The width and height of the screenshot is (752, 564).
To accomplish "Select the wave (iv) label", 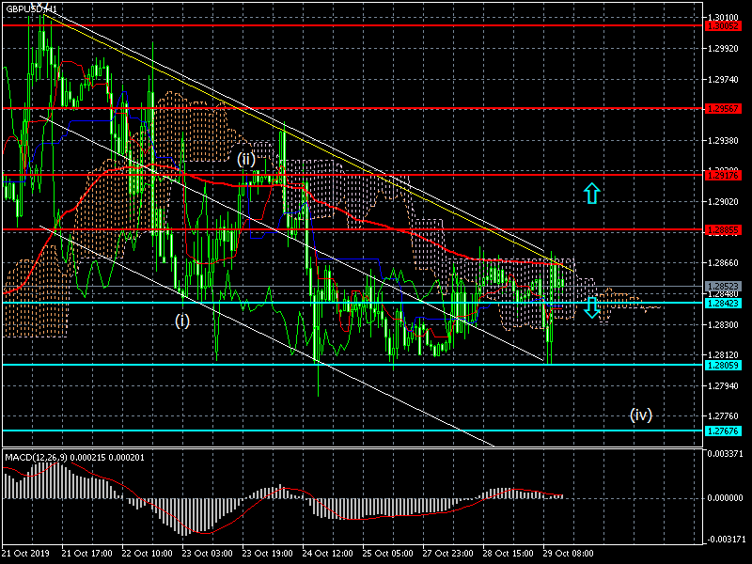I will (x=640, y=415).
